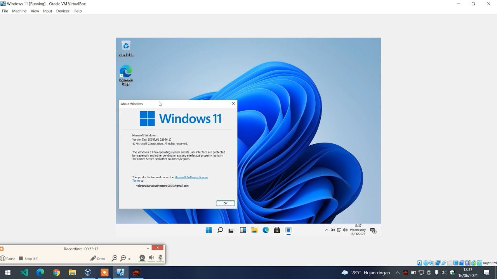Viewport: 497px width, 279px height.
Task: Stop the recording (F8)
Action: pyautogui.click(x=28, y=258)
